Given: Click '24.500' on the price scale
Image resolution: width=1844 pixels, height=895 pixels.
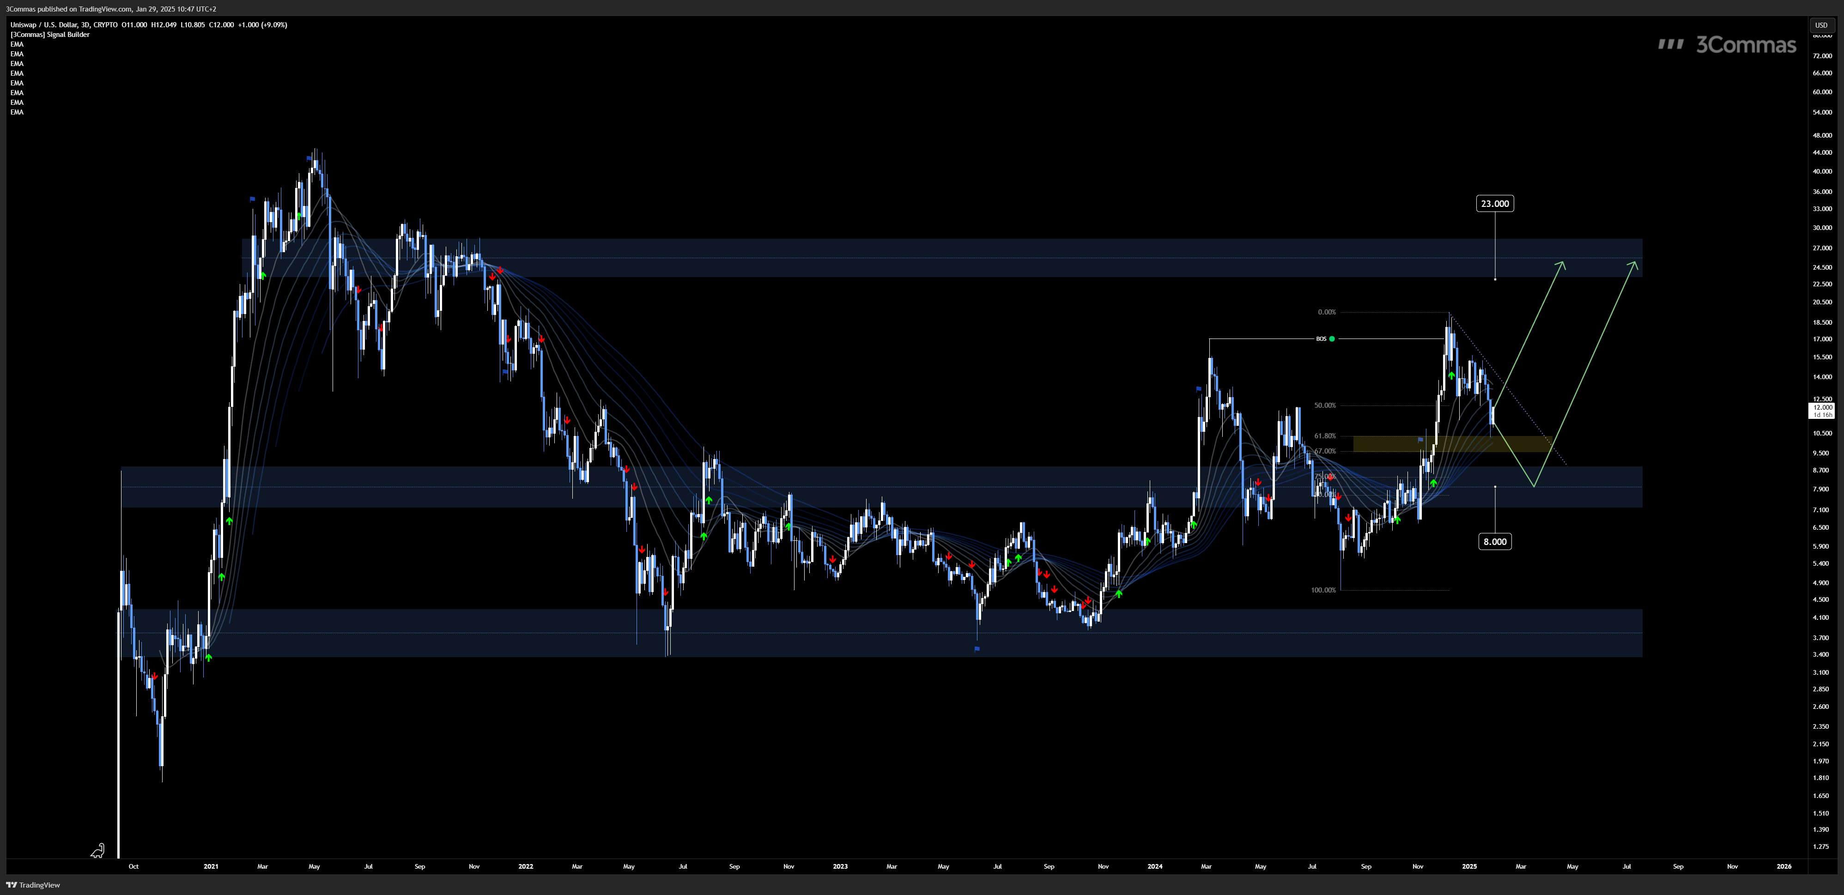Looking at the screenshot, I should (x=1822, y=267).
